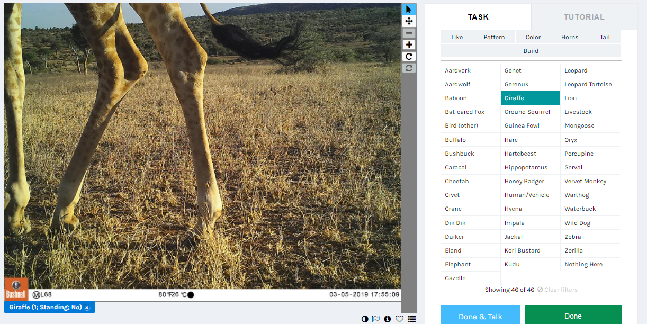The width and height of the screenshot is (647, 324).
Task: Open the Tail filter
Action: coord(605,37)
